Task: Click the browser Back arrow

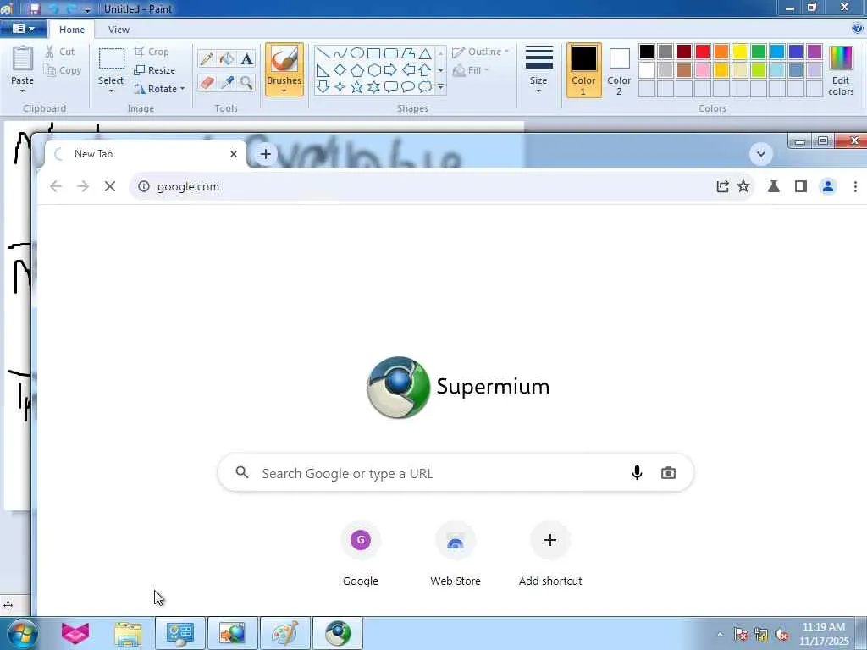Action: coord(56,186)
